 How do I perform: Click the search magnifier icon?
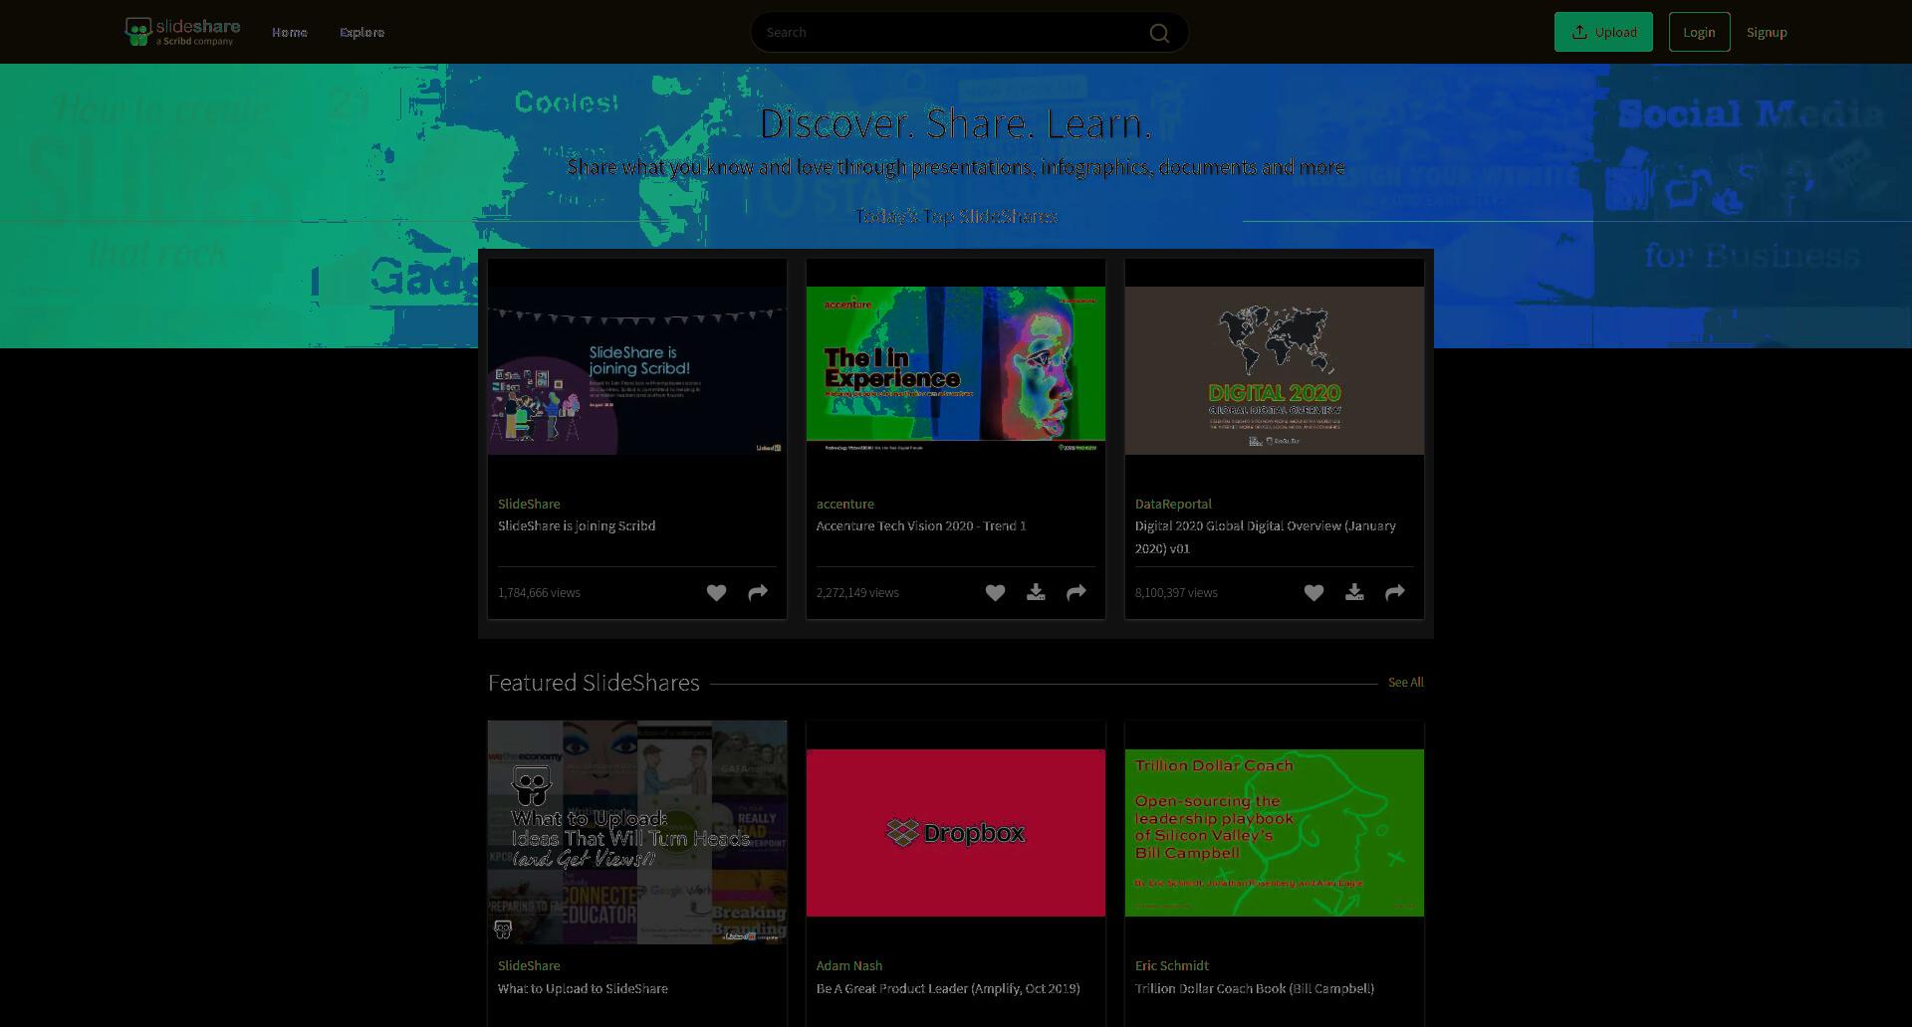pos(1159,33)
